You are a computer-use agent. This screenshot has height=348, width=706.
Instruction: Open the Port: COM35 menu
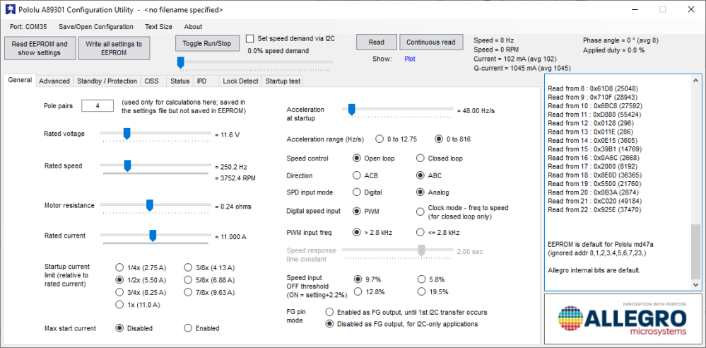click(30, 27)
